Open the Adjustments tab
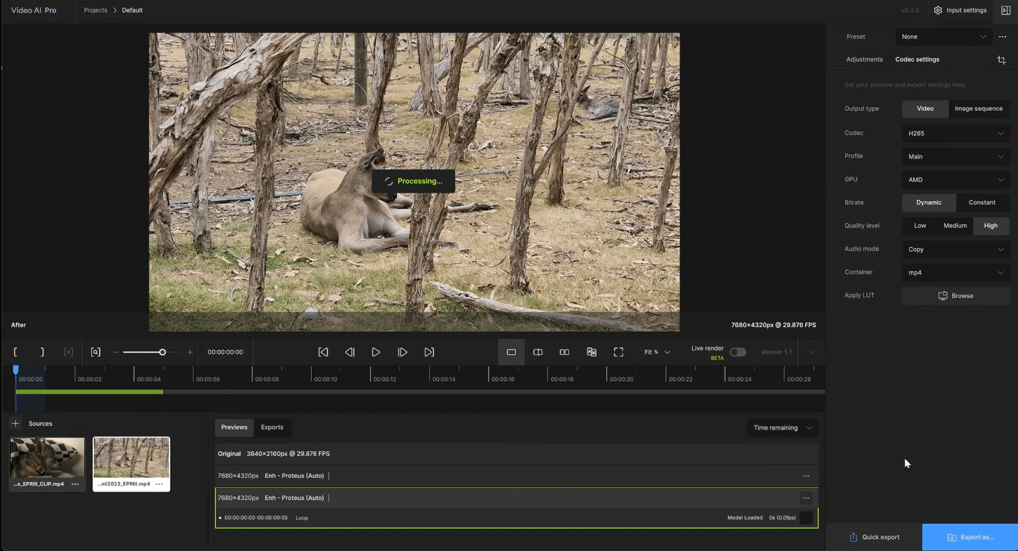1018x551 pixels. [864, 59]
